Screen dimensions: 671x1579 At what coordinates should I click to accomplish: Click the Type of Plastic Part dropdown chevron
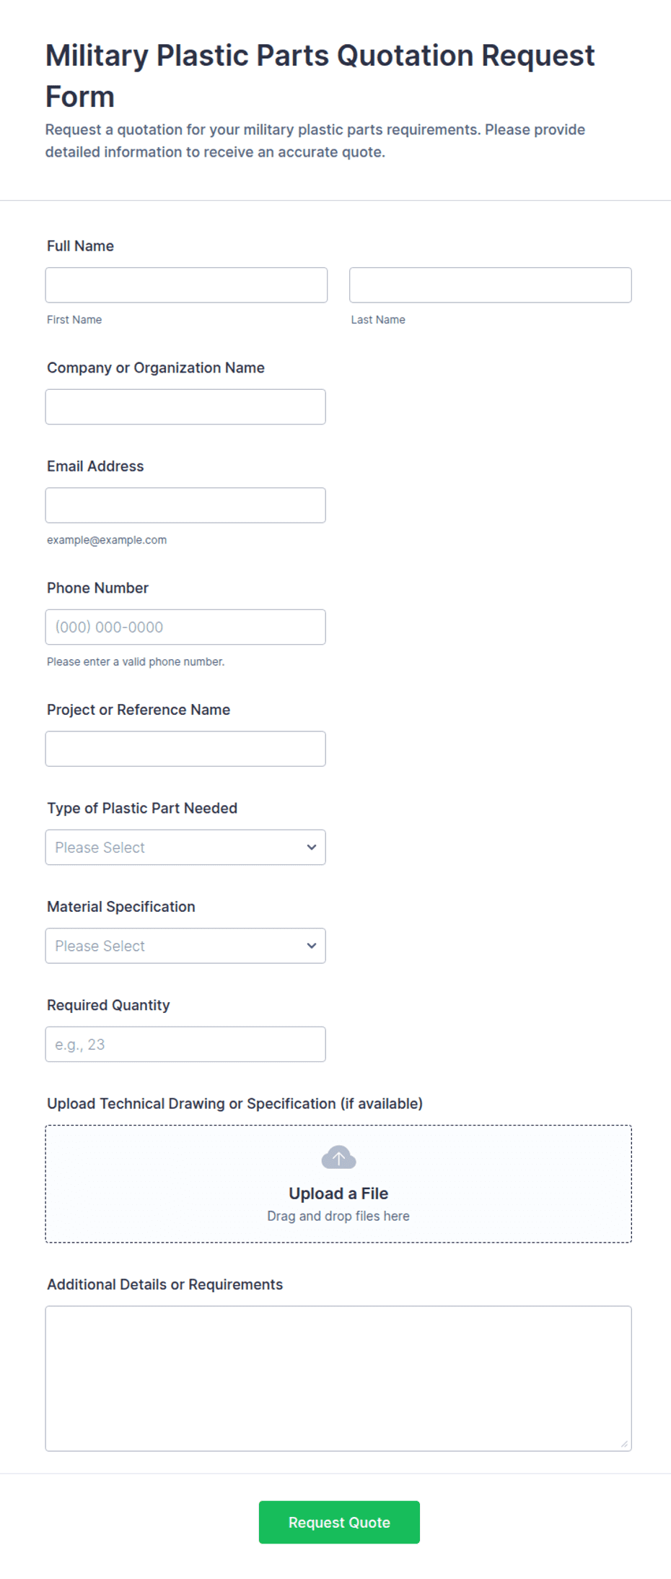click(312, 847)
